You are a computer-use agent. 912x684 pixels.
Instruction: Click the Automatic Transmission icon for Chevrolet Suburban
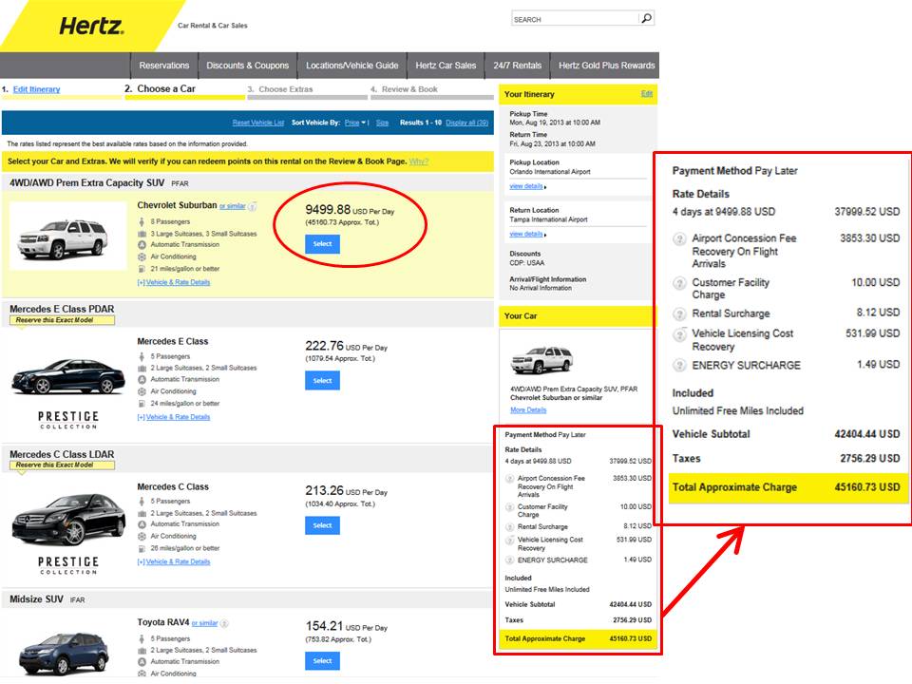pyautogui.click(x=142, y=245)
